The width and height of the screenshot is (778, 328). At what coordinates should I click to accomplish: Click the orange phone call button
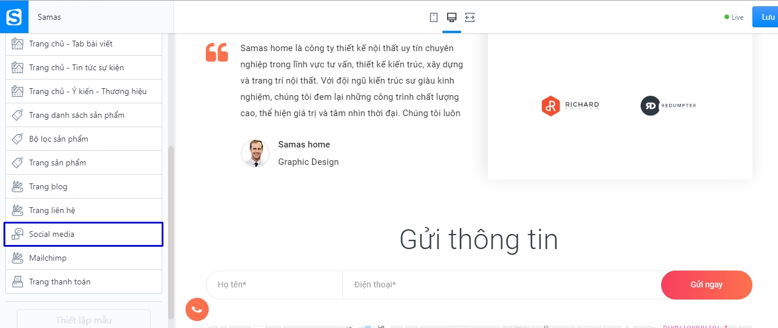pos(197,309)
